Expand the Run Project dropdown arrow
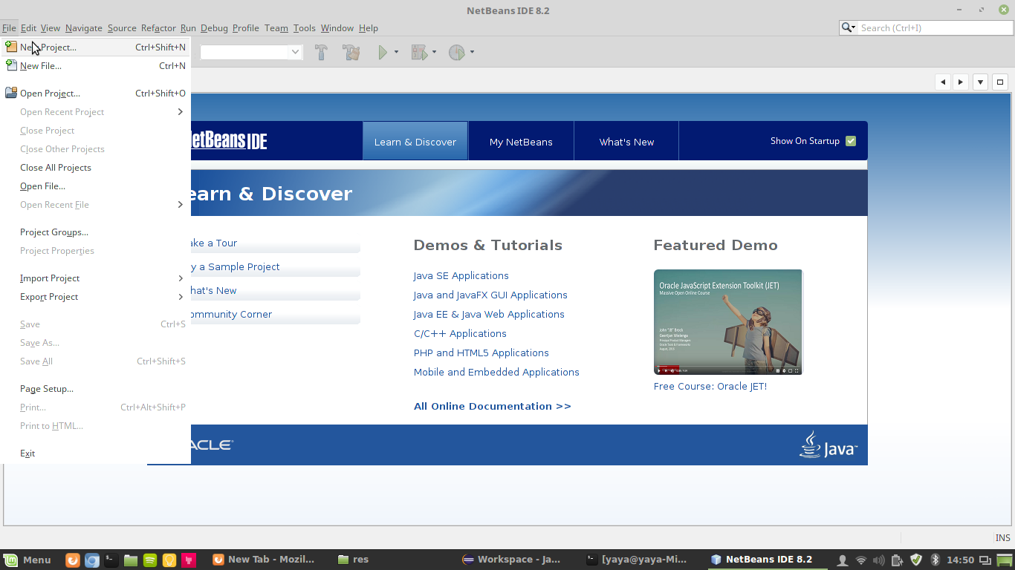This screenshot has height=570, width=1015. [396, 52]
